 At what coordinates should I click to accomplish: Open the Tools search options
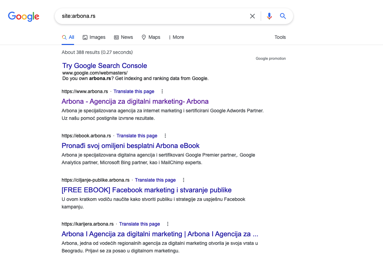pos(280,37)
